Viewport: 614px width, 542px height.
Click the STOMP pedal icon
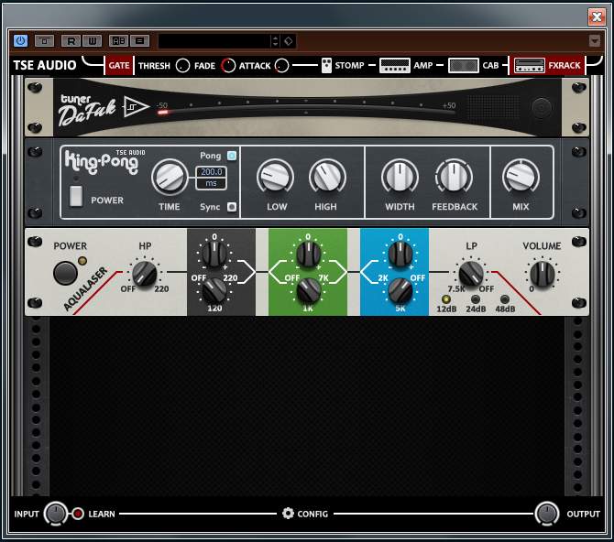(x=326, y=65)
